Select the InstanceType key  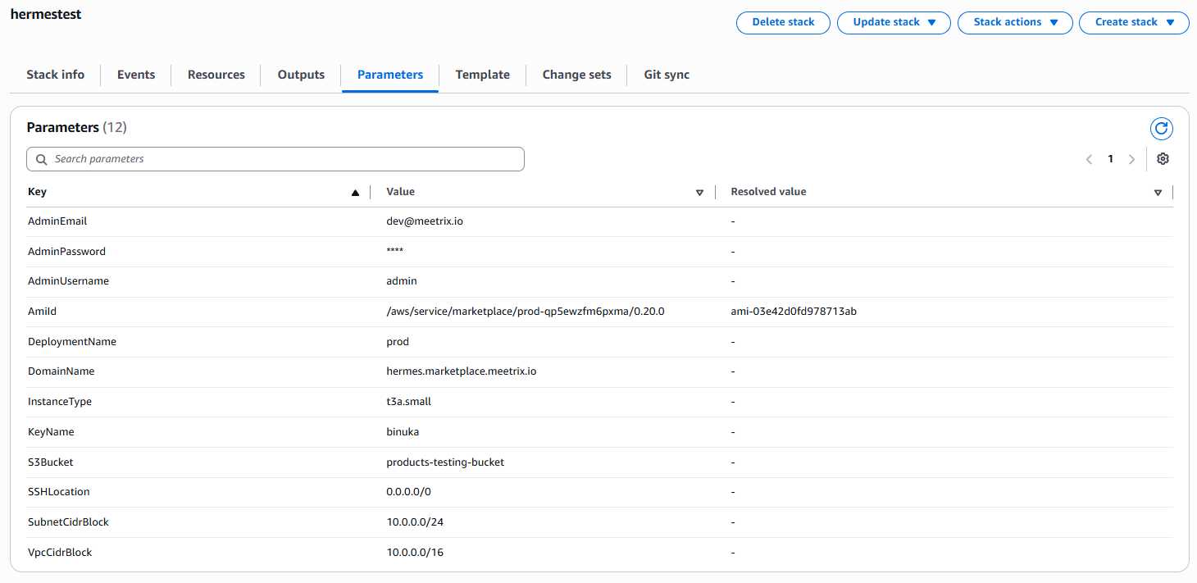pyautogui.click(x=60, y=402)
